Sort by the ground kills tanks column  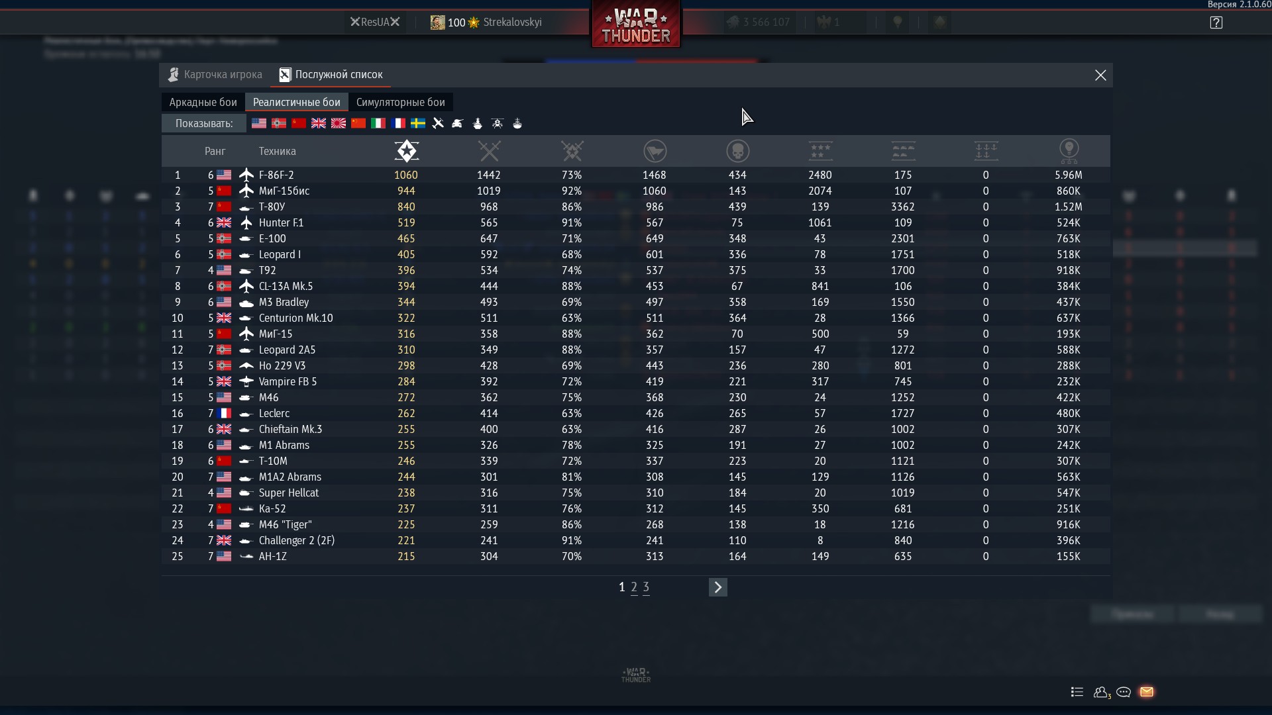pyautogui.click(x=903, y=151)
